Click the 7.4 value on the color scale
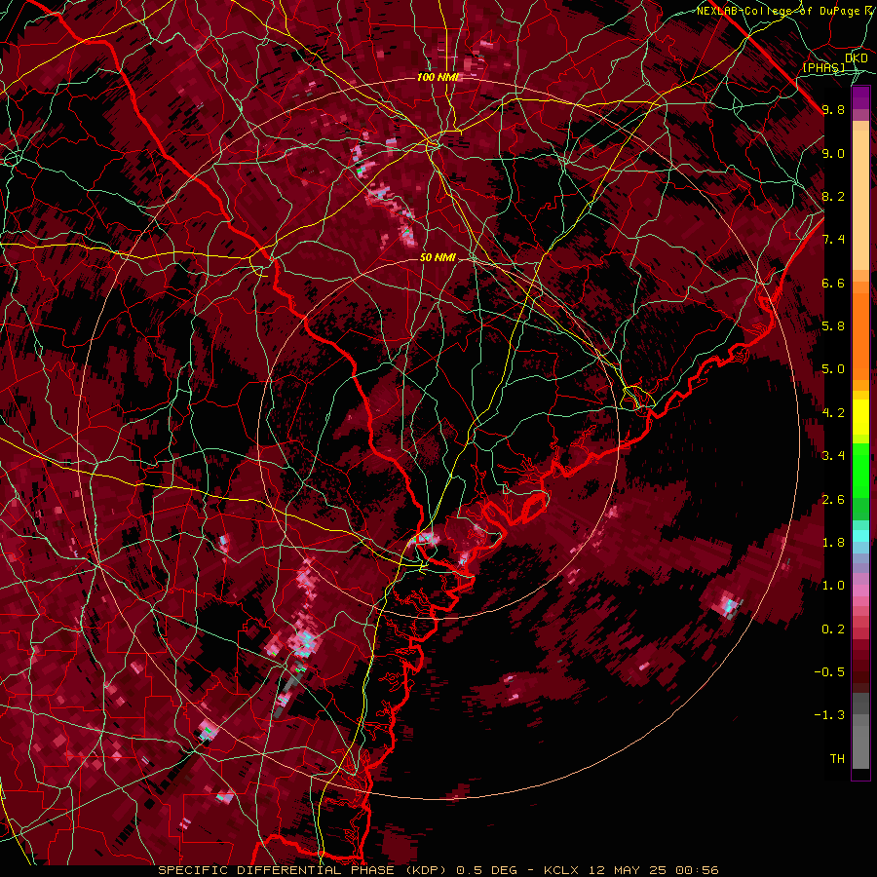 click(833, 240)
